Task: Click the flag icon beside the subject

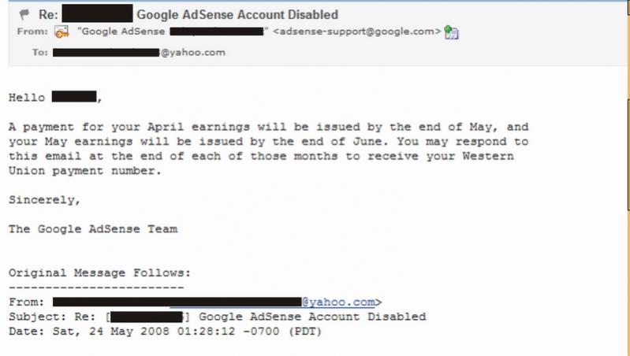Action: click(x=24, y=15)
